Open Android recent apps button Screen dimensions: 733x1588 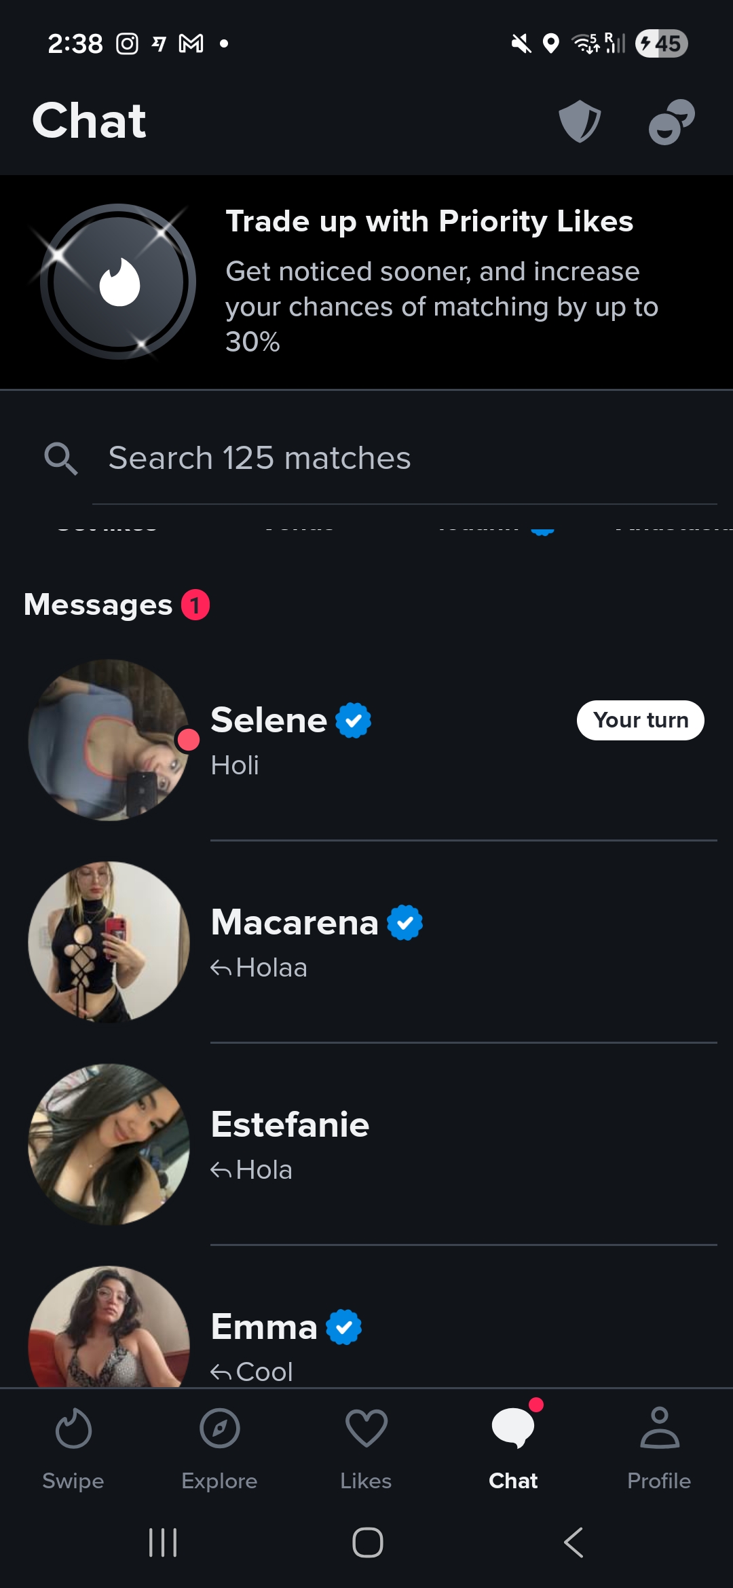(163, 1543)
